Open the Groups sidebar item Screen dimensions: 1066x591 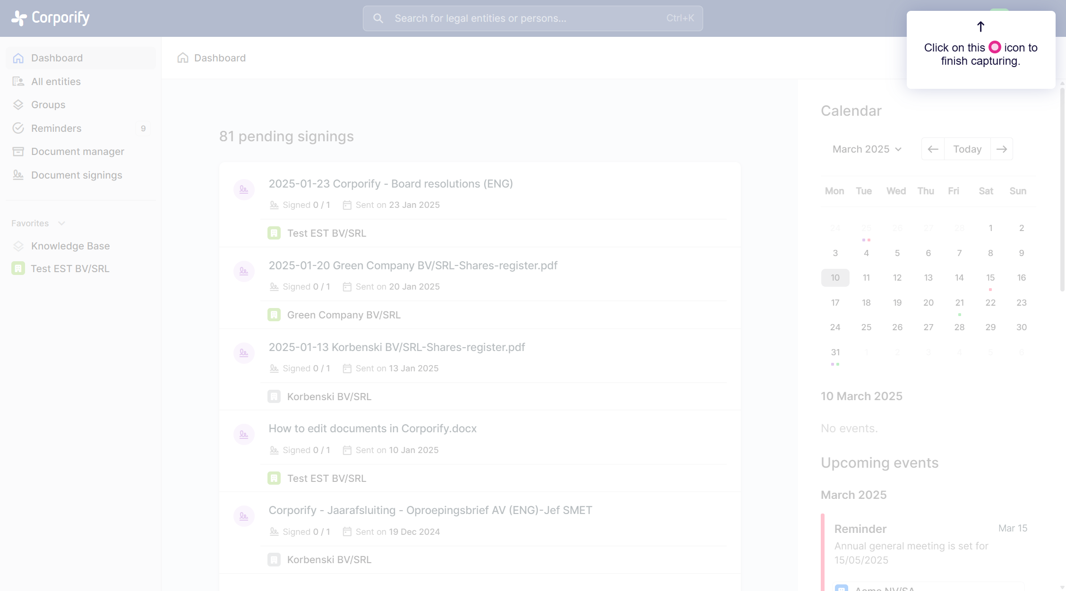[x=48, y=105]
